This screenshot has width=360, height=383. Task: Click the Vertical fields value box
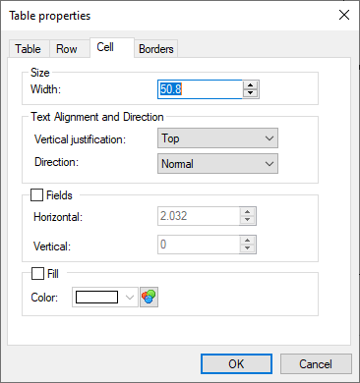pyautogui.click(x=199, y=245)
